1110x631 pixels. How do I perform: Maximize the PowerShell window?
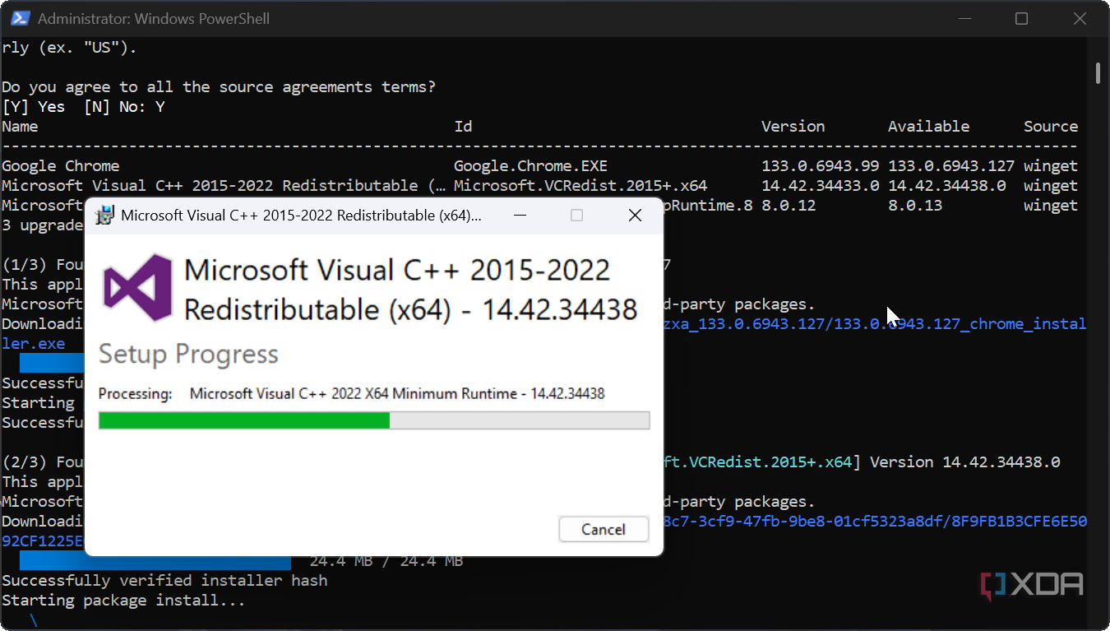pyautogui.click(x=1021, y=18)
